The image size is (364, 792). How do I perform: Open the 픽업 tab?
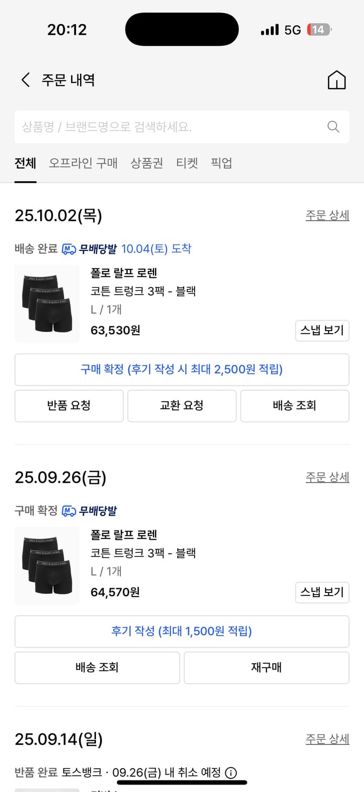coord(222,163)
